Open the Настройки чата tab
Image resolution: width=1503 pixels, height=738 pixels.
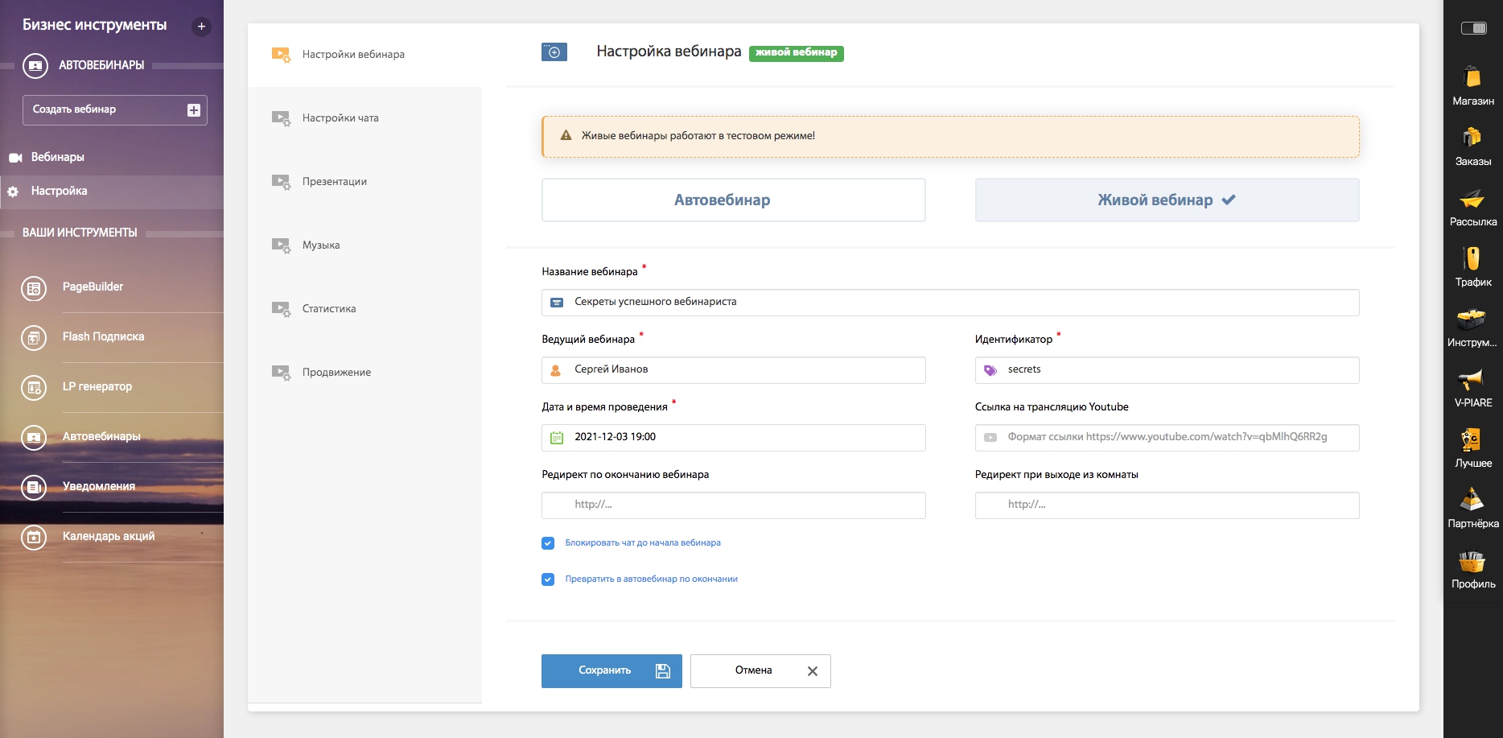tap(365, 118)
